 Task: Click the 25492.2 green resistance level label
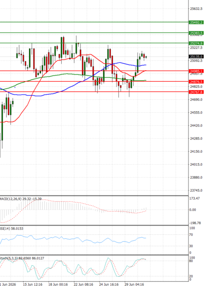(196, 23)
